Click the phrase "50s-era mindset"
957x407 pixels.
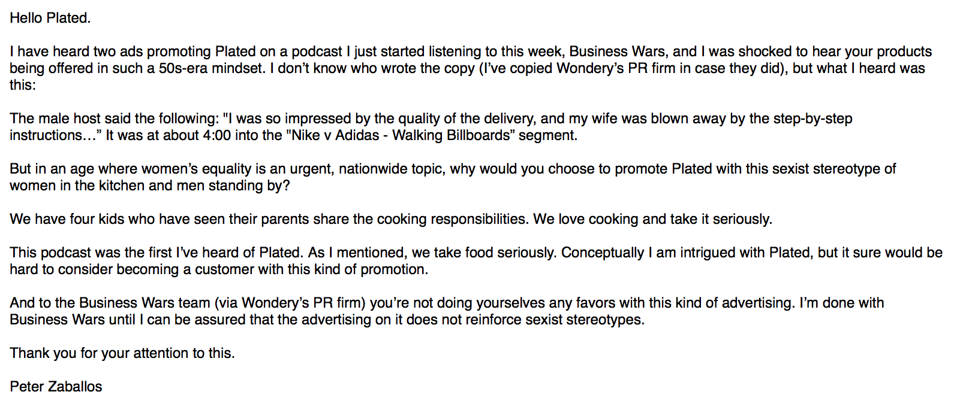(x=211, y=68)
